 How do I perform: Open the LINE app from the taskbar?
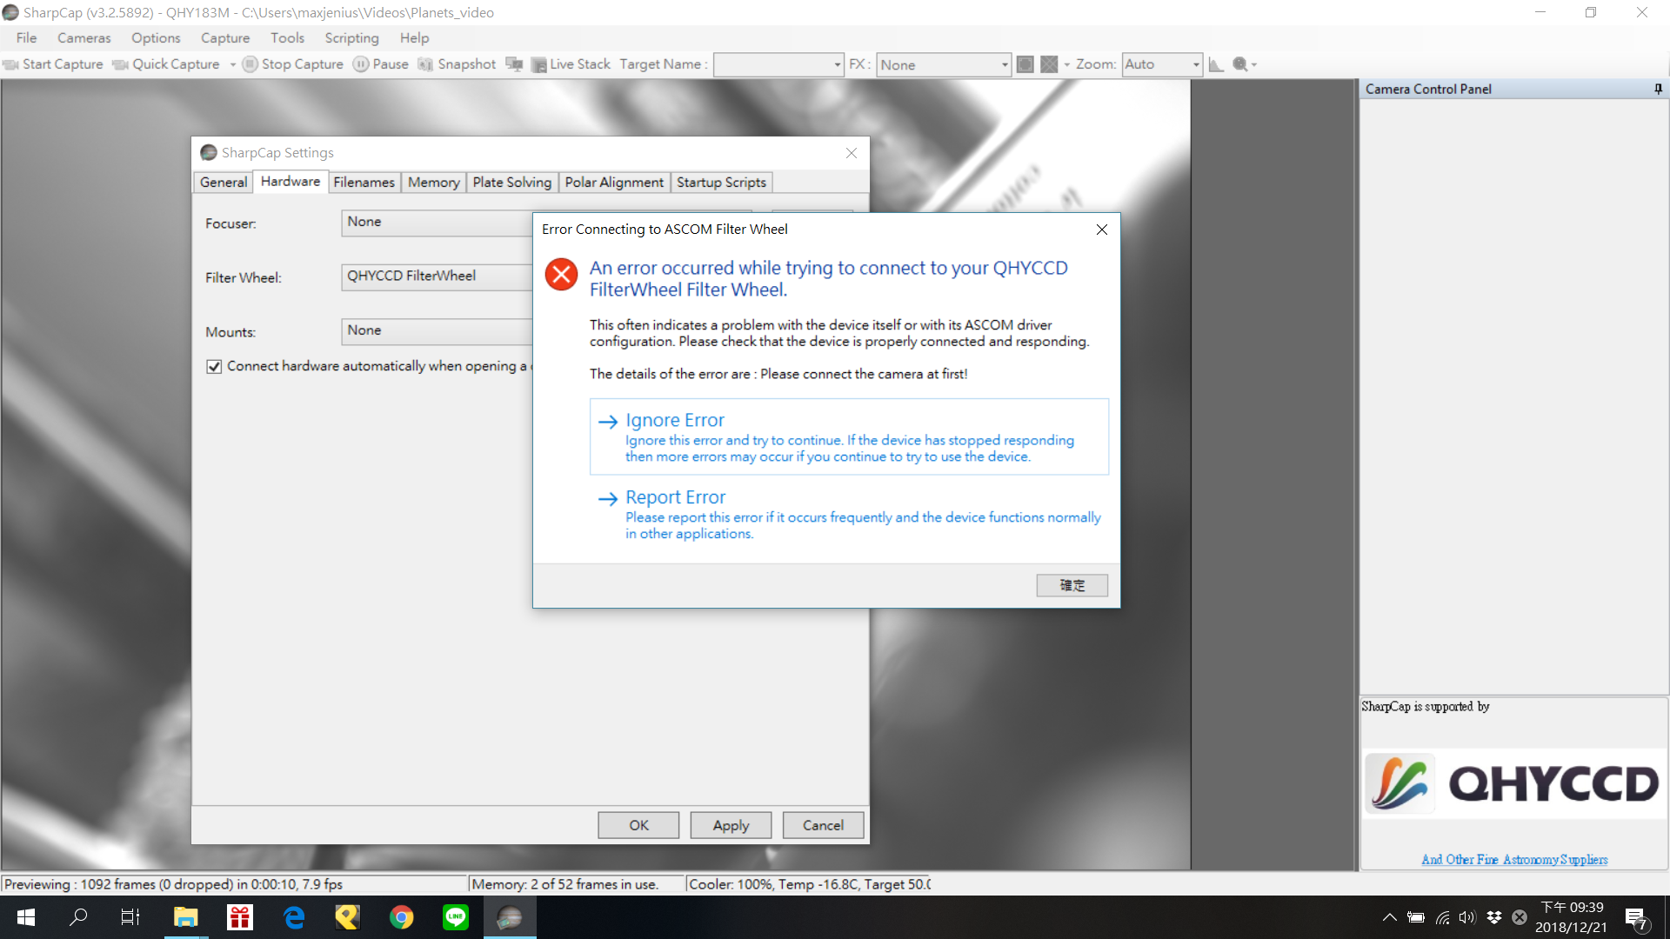point(456,917)
